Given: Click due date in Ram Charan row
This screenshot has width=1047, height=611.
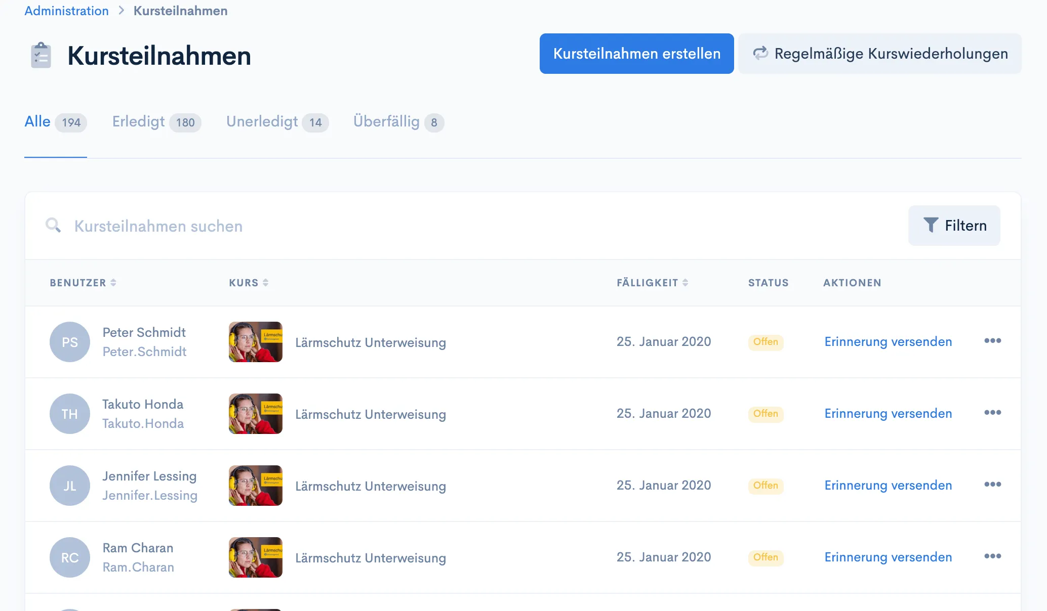Looking at the screenshot, I should pyautogui.click(x=664, y=557).
